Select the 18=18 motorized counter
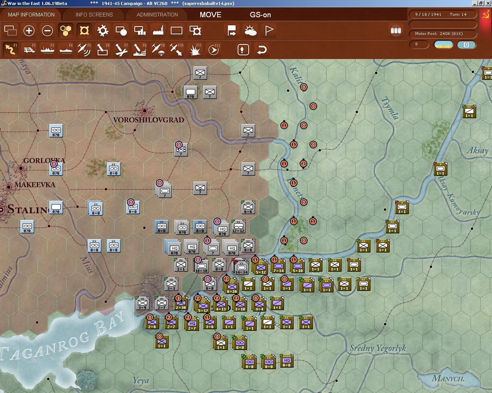 point(201,265)
